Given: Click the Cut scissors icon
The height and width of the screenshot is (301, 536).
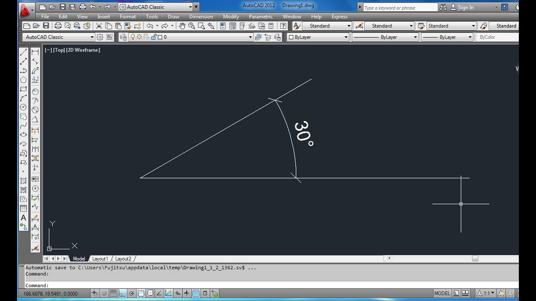Looking at the screenshot, I should point(99,26).
